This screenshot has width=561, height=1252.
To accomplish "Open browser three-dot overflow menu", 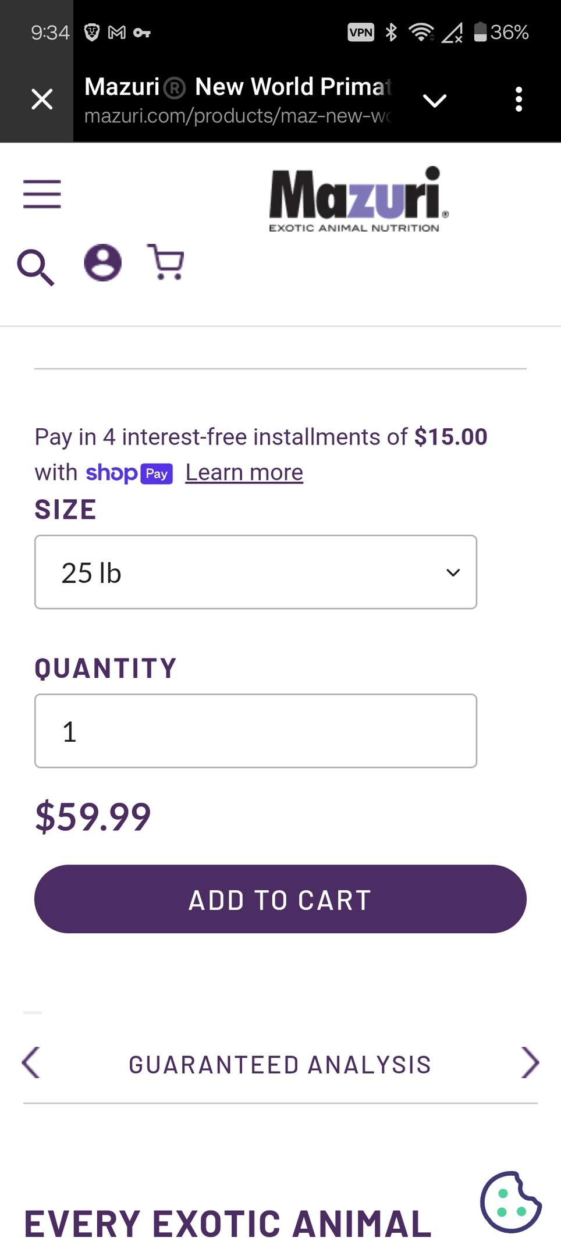I will pyautogui.click(x=519, y=99).
